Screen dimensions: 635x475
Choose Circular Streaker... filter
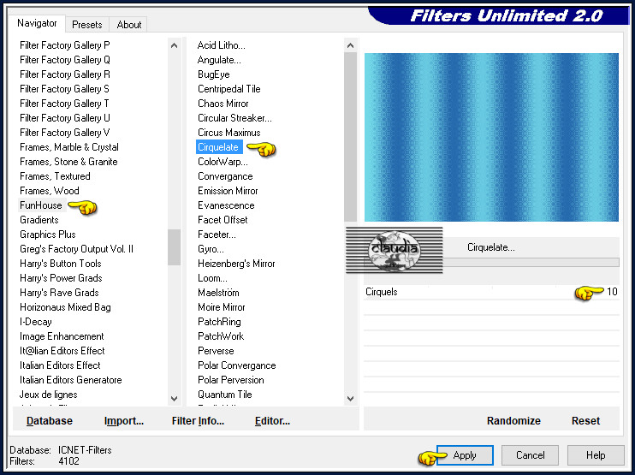point(234,118)
